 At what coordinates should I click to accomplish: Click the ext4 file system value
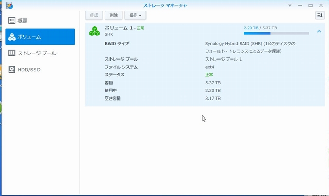[210, 67]
